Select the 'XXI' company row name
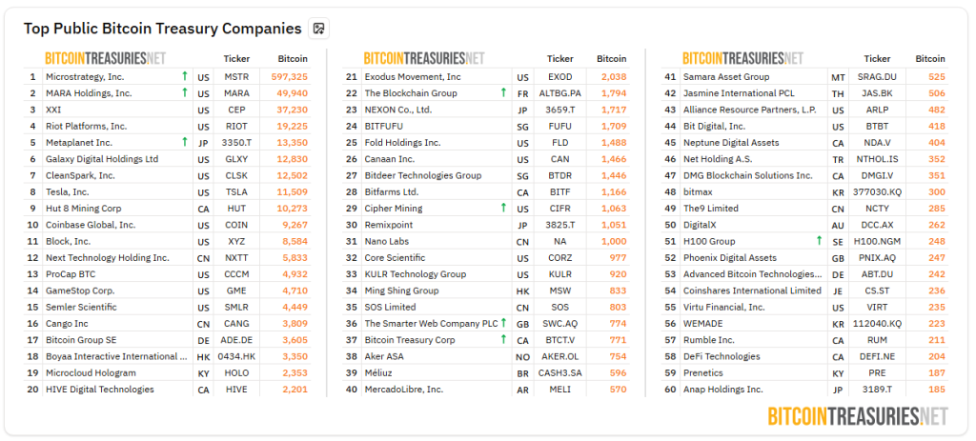This screenshot has height=441, width=976. [x=53, y=110]
